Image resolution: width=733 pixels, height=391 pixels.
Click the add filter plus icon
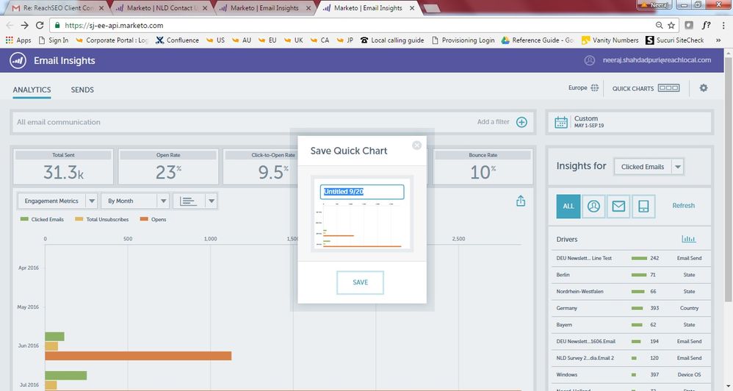pyautogui.click(x=521, y=122)
